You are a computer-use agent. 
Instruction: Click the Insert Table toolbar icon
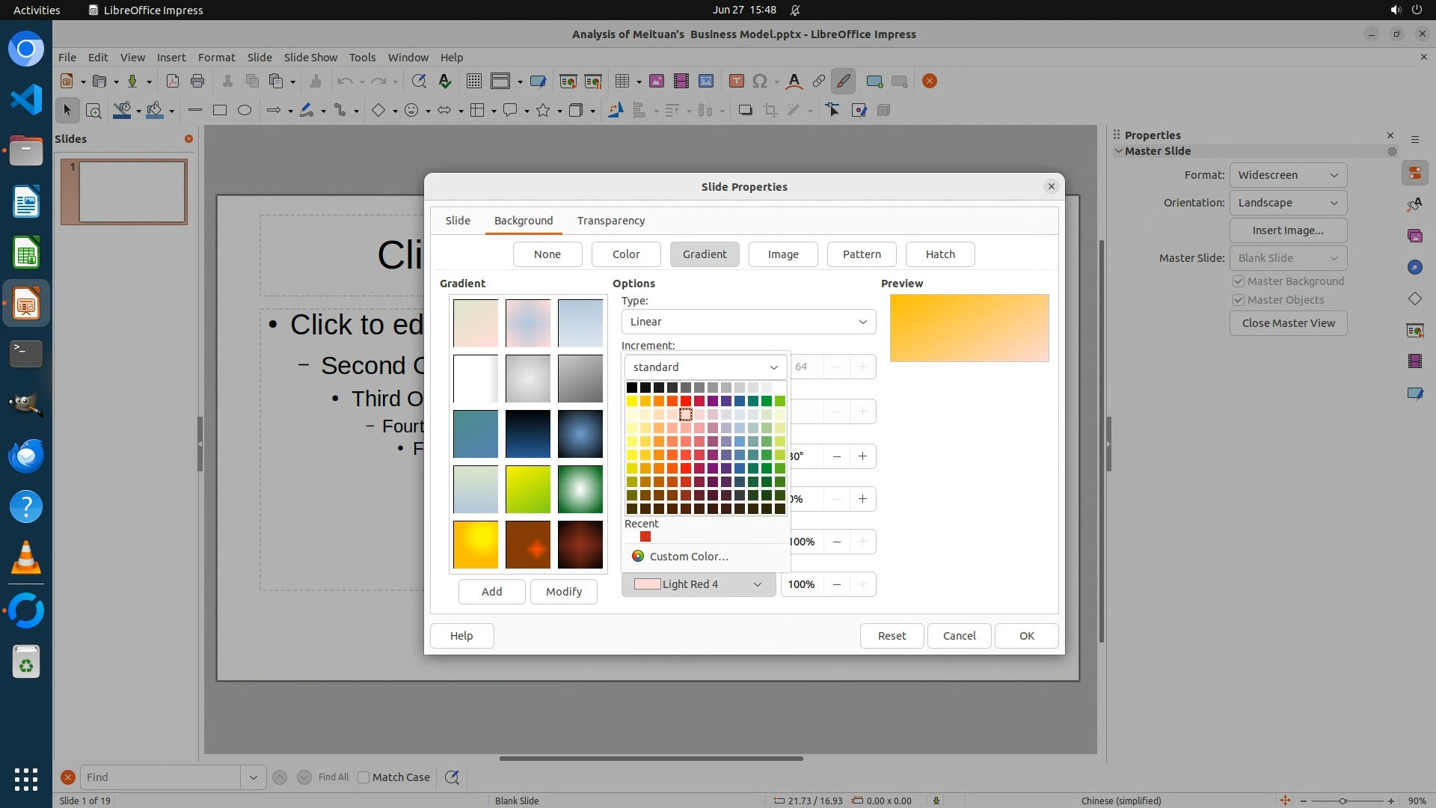621,82
